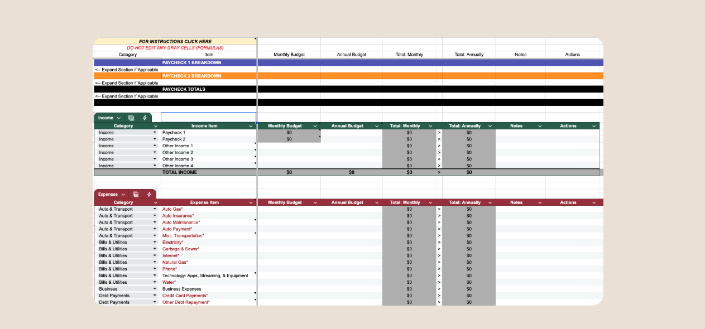The width and height of the screenshot is (705, 329).
Task: Select the PAYCHECK TOTALS header row
Action: (x=348, y=89)
